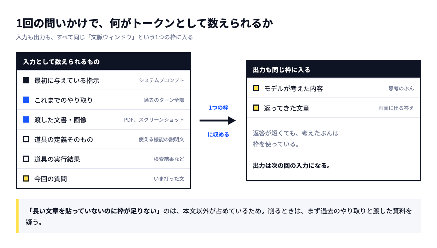Viewport: 437px width, 248px height.
Task: Click the text 渡した文書・画像
Action: pos(60,120)
